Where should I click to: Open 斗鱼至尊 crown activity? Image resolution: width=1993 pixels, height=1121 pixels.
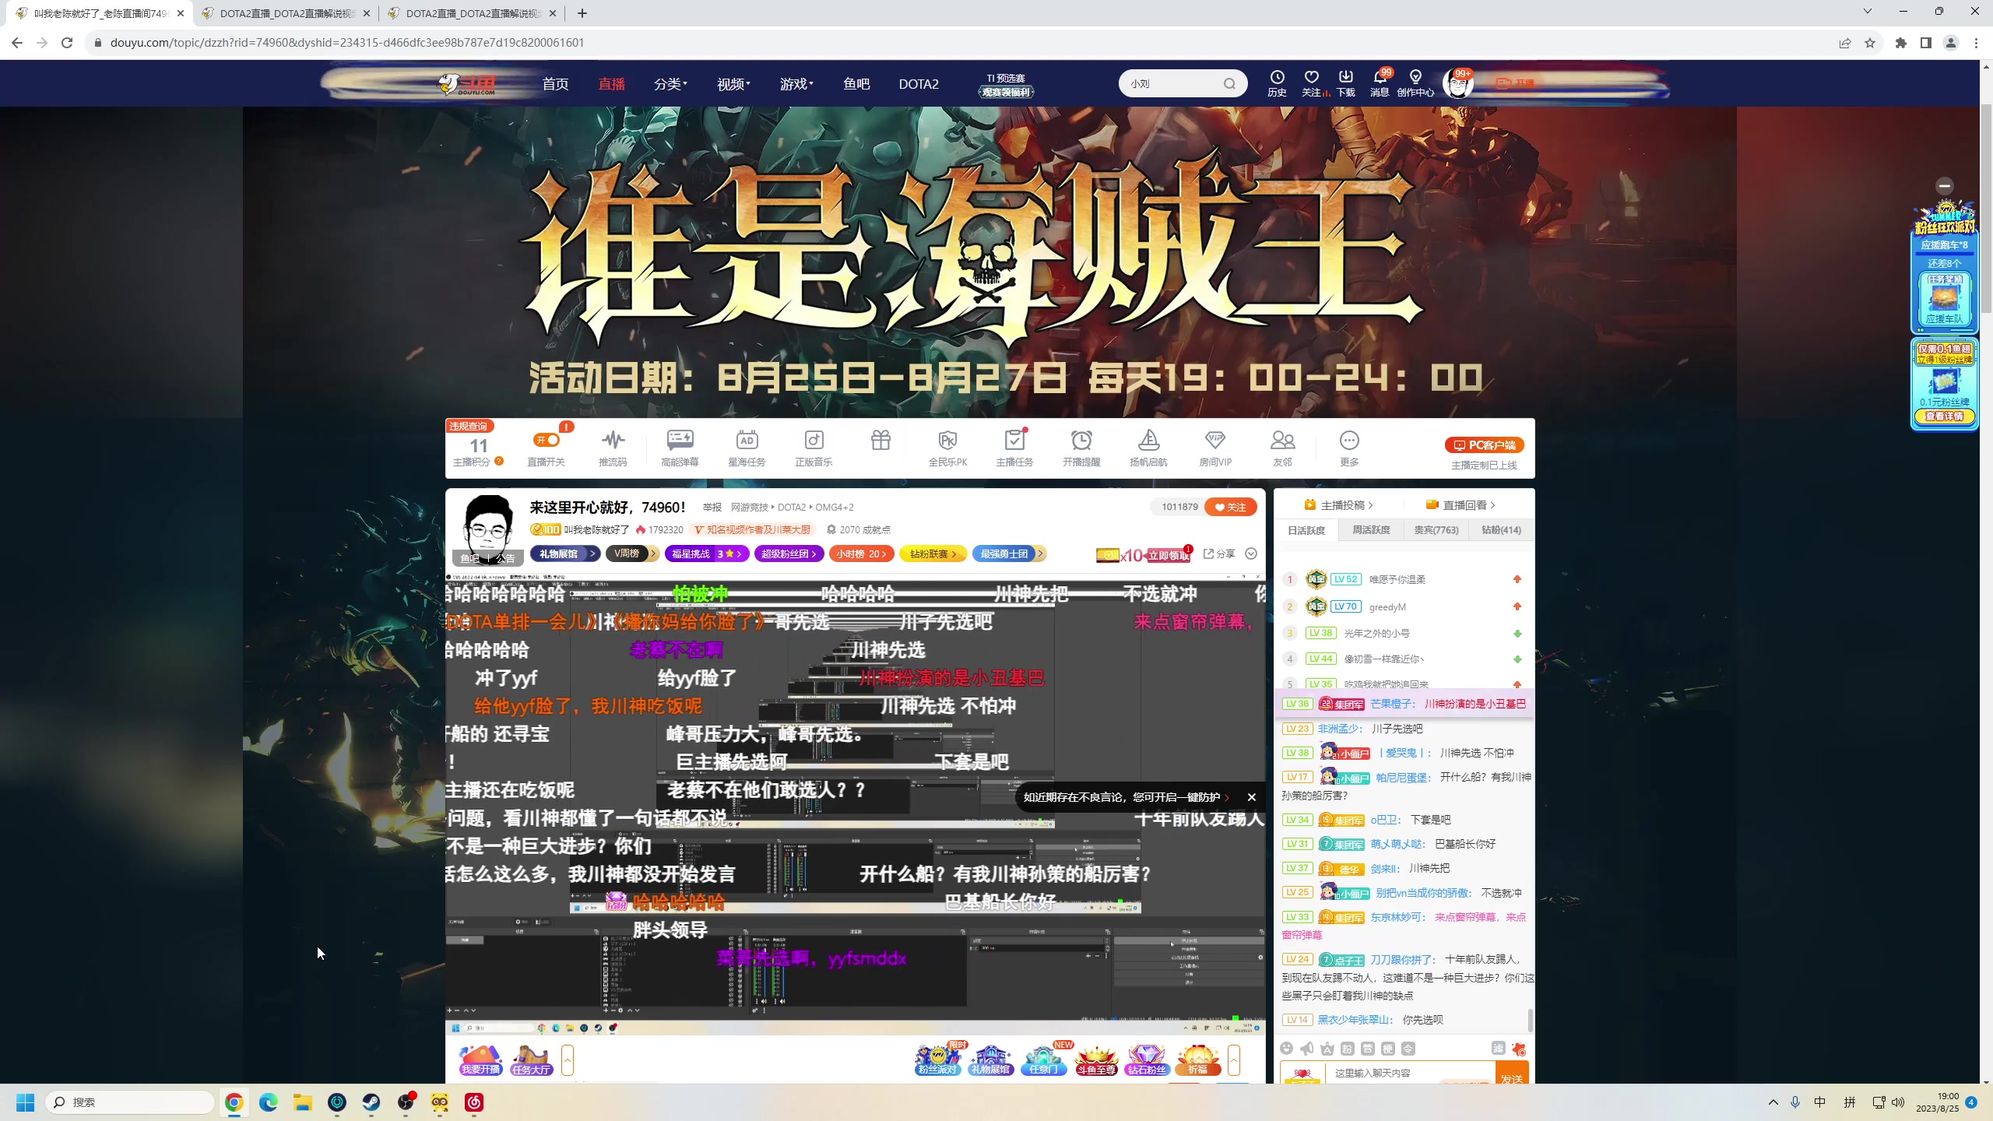(x=1096, y=1060)
